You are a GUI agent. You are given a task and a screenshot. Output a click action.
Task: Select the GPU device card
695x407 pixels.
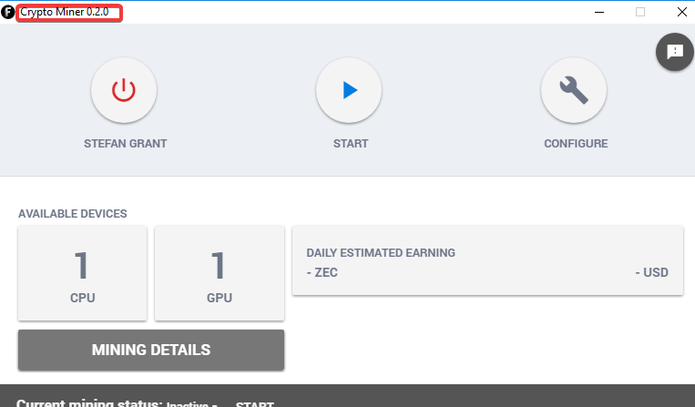219,273
